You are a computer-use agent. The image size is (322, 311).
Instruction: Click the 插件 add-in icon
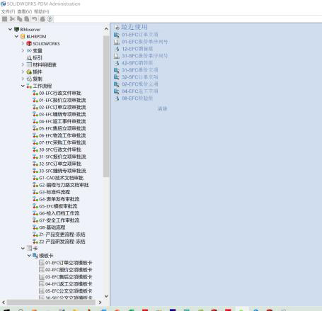pyautogui.click(x=29, y=72)
